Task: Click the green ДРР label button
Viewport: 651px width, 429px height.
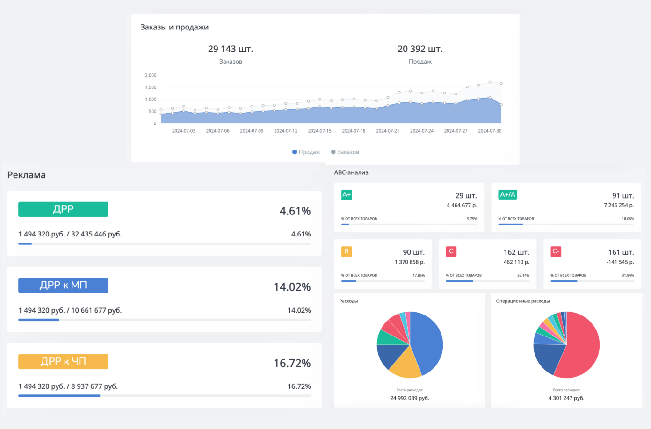Action: click(x=63, y=209)
